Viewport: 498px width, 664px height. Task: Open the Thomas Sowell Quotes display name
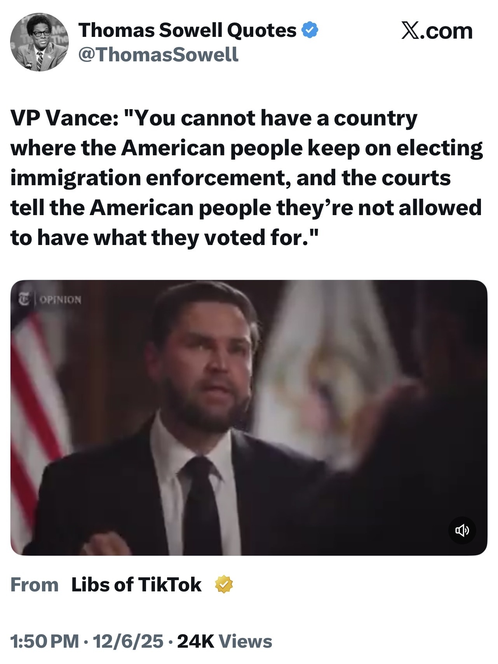[187, 30]
